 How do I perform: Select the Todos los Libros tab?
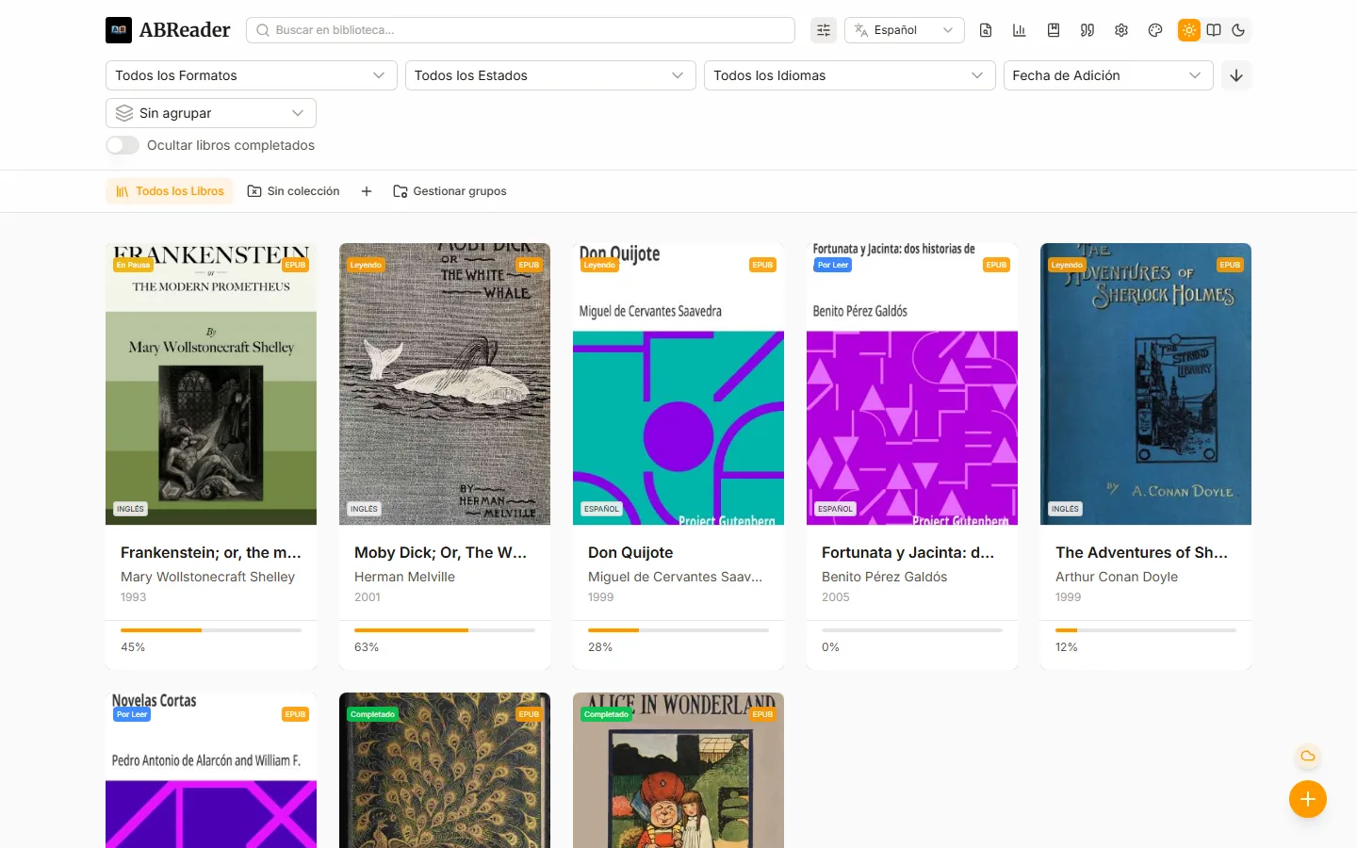pyautogui.click(x=170, y=191)
